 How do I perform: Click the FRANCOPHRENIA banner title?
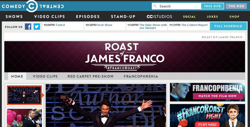tap(218, 88)
